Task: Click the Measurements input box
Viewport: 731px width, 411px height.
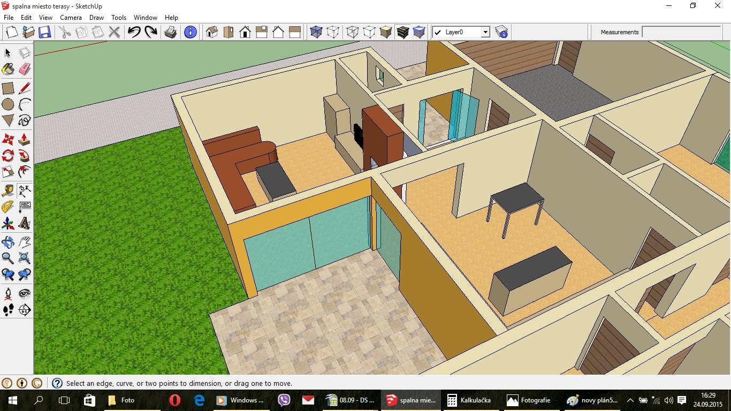Action: tap(681, 32)
